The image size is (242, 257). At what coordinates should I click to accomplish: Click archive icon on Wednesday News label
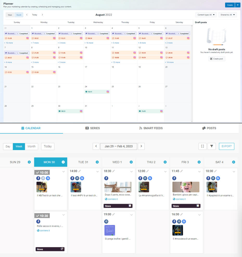[130, 206]
